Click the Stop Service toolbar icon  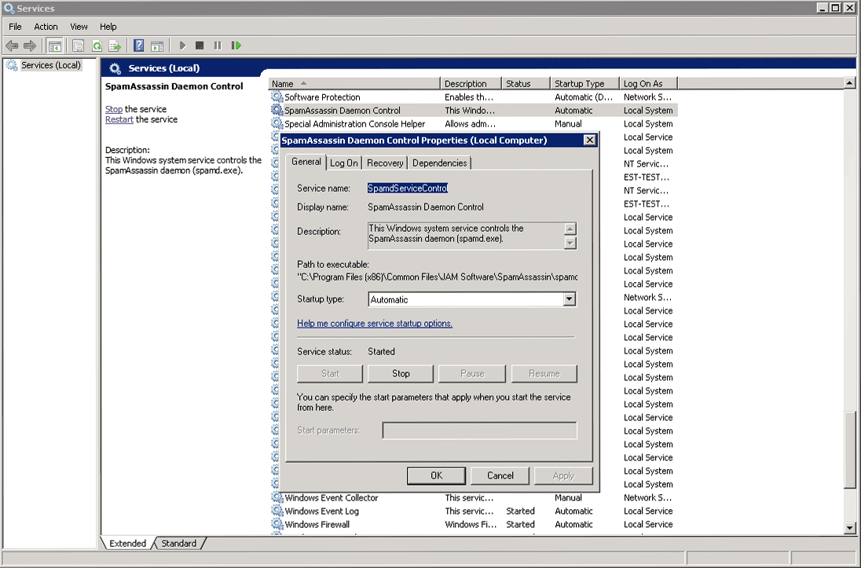[200, 46]
